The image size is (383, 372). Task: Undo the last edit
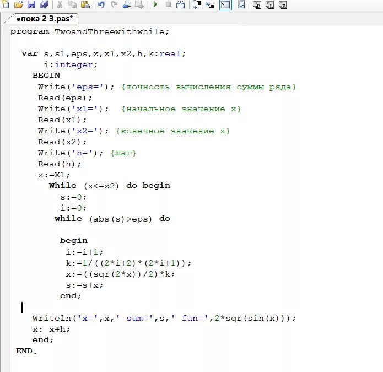tap(101, 4)
